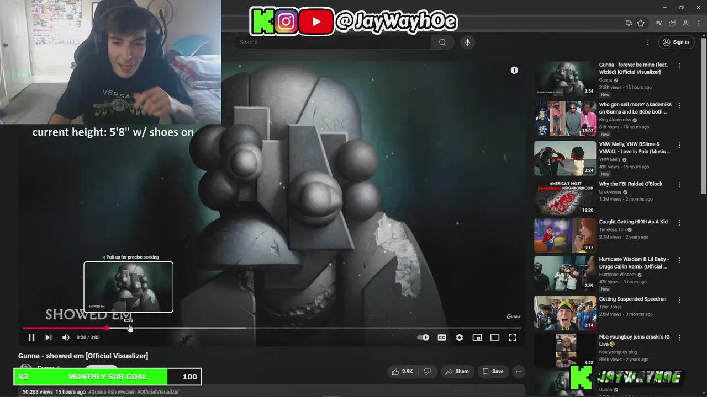Open the Timeless Tim channel name
Viewport: 707px width, 397px height.
(613, 229)
